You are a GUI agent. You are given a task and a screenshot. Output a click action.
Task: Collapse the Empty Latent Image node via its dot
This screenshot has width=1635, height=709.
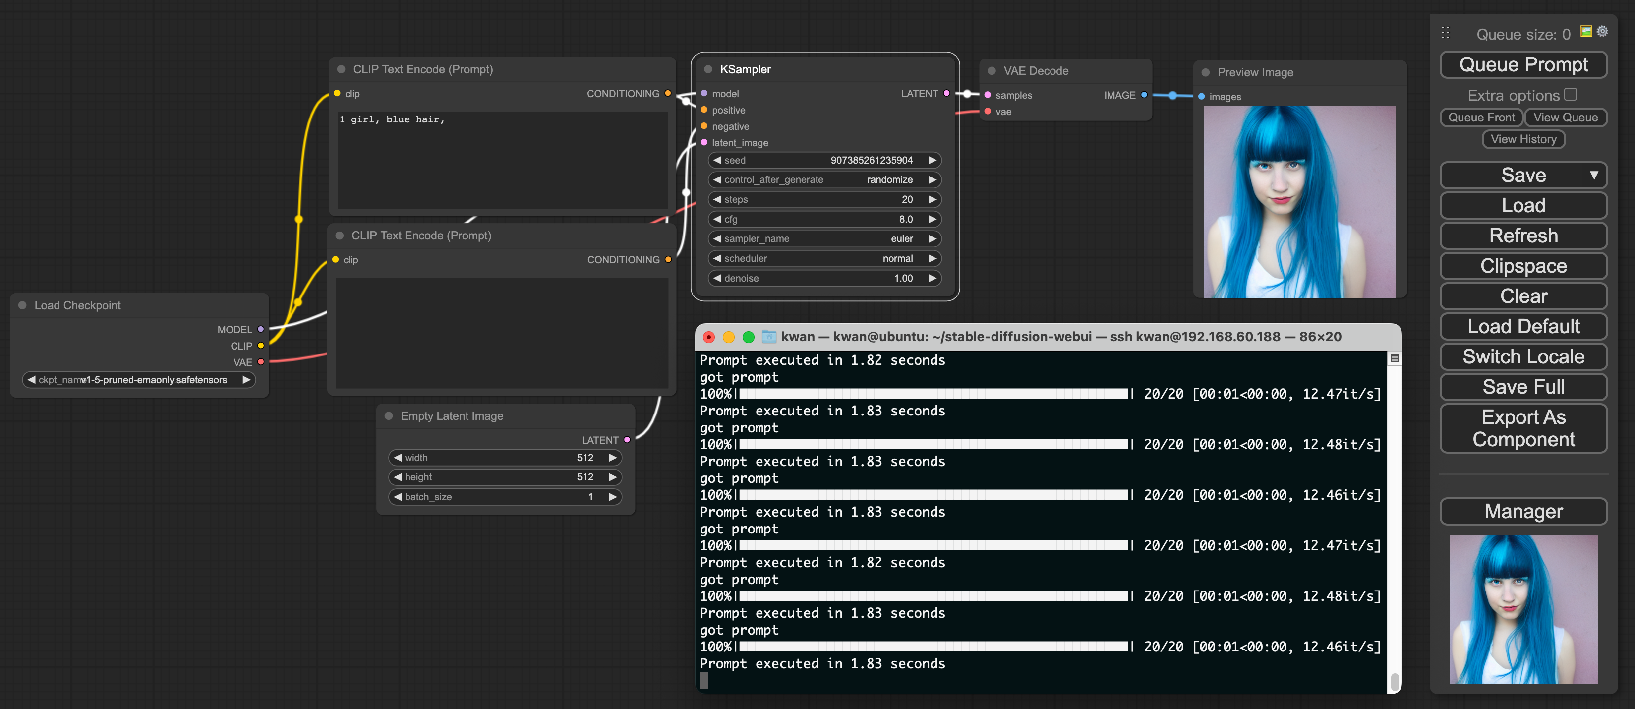[x=389, y=416]
